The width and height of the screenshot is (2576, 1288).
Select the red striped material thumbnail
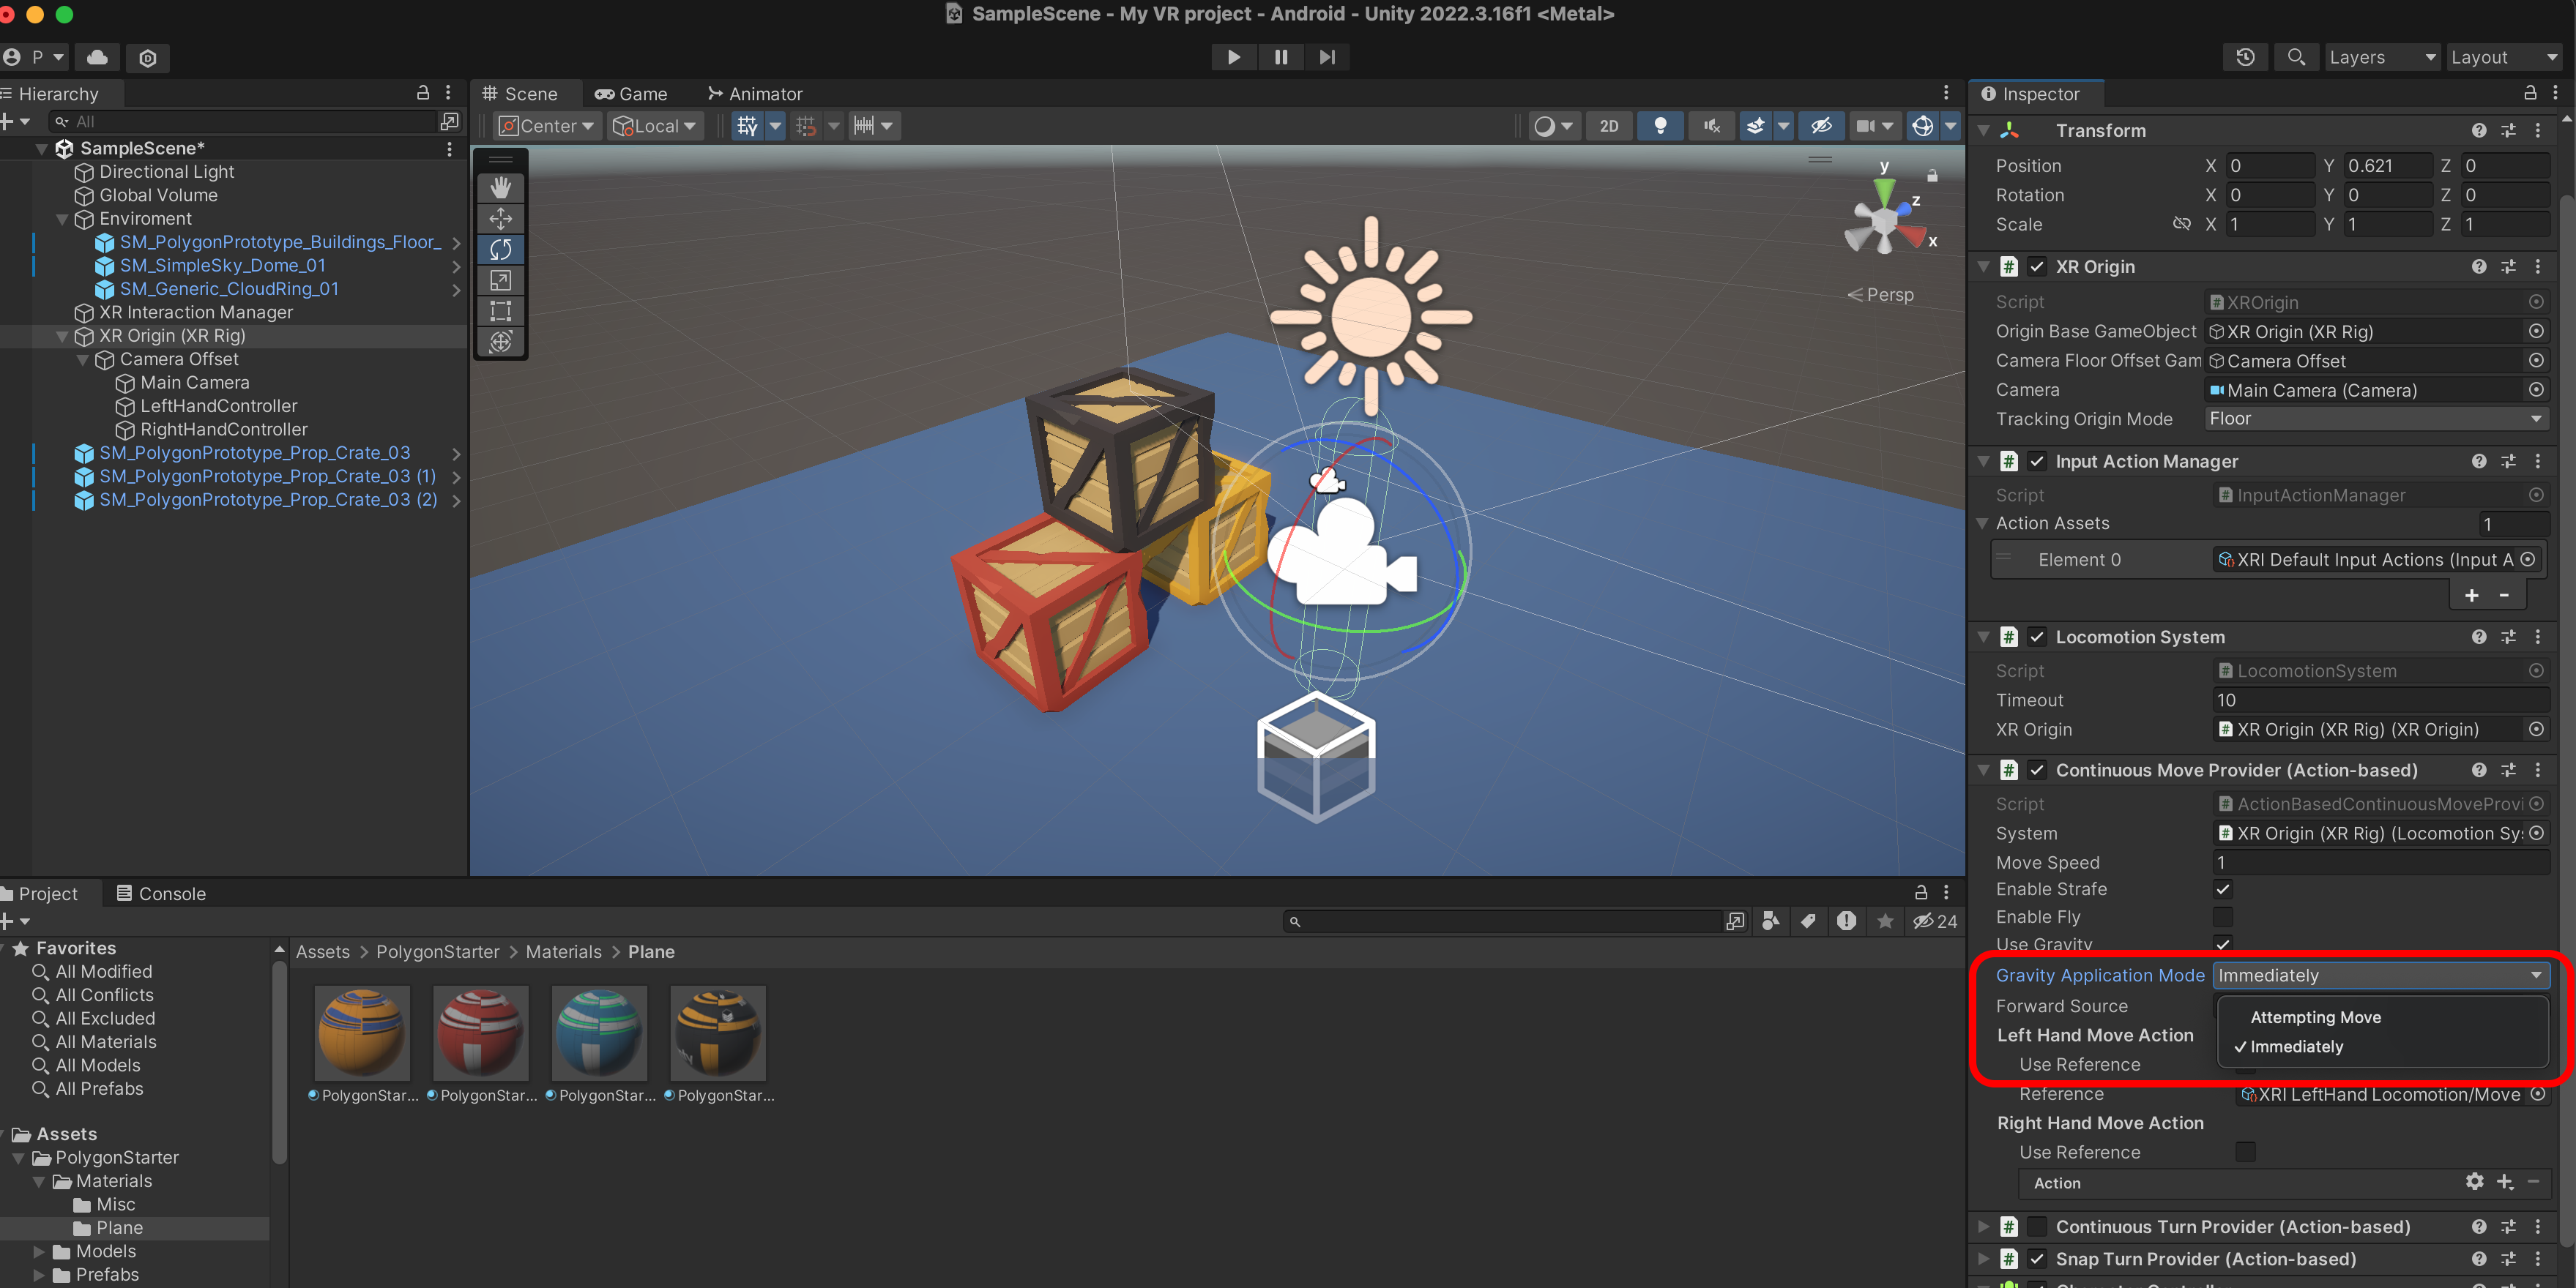pos(481,1033)
